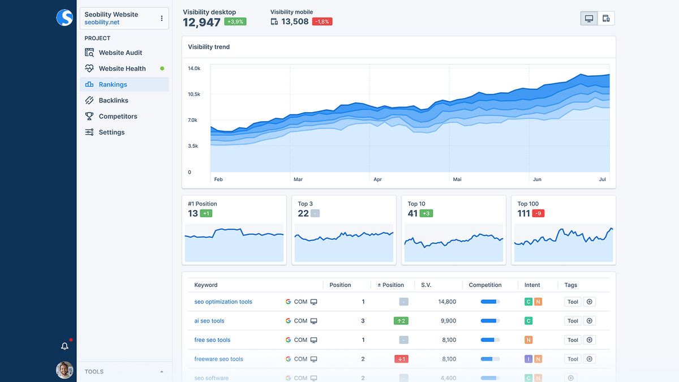Open Backlinks in sidebar

pos(124,100)
